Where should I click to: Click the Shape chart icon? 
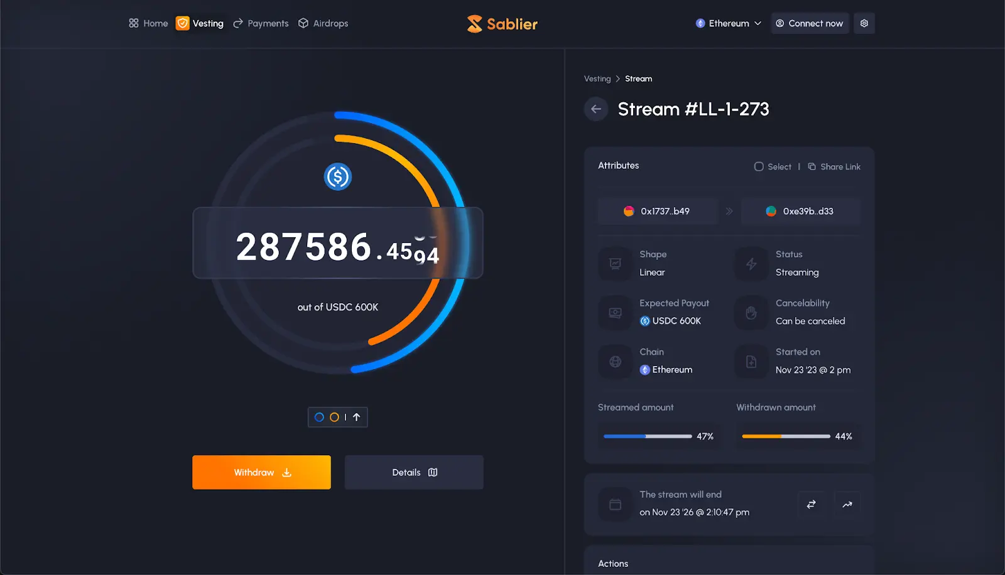[616, 264]
